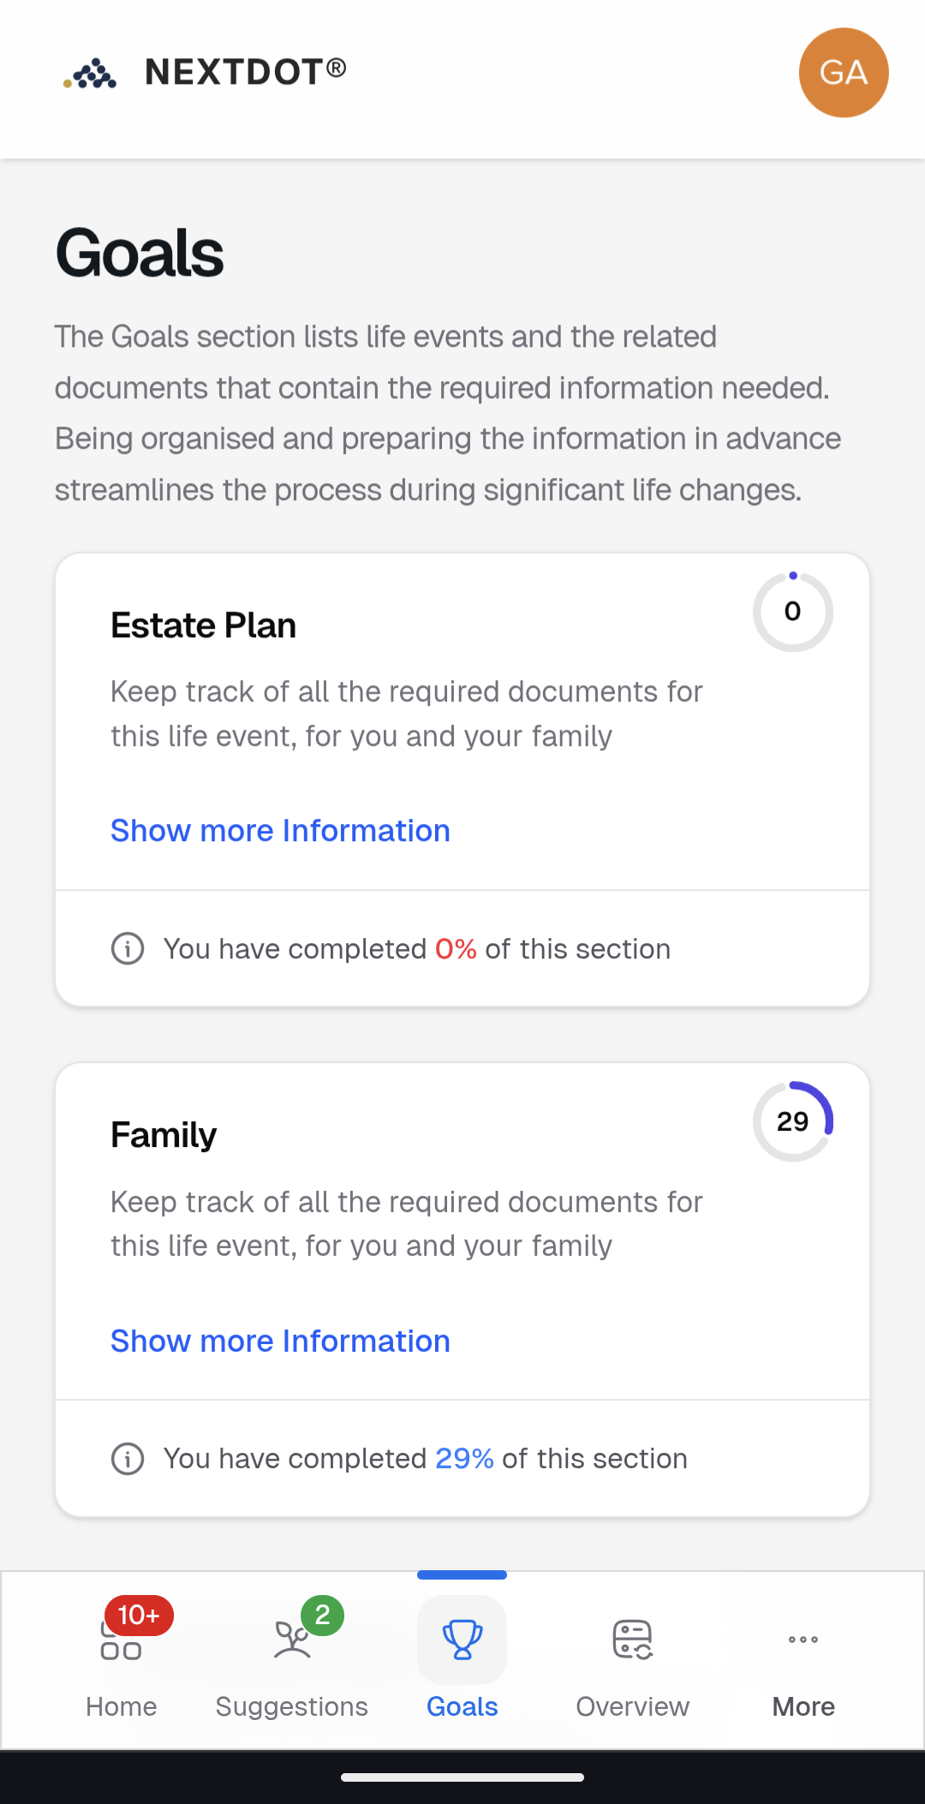Tap the info icon in Family footer
This screenshot has height=1804, width=925.
point(128,1459)
